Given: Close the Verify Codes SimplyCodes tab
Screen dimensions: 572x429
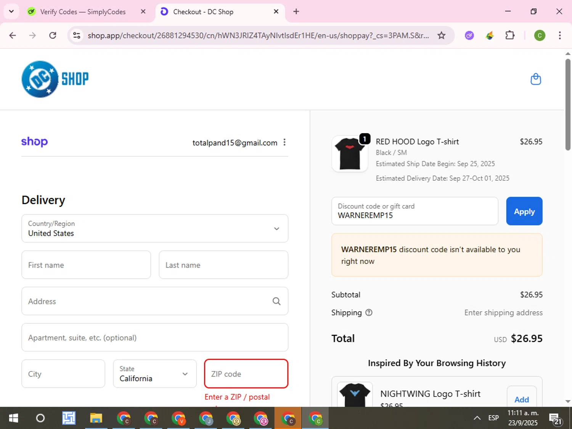Looking at the screenshot, I should tap(143, 11).
